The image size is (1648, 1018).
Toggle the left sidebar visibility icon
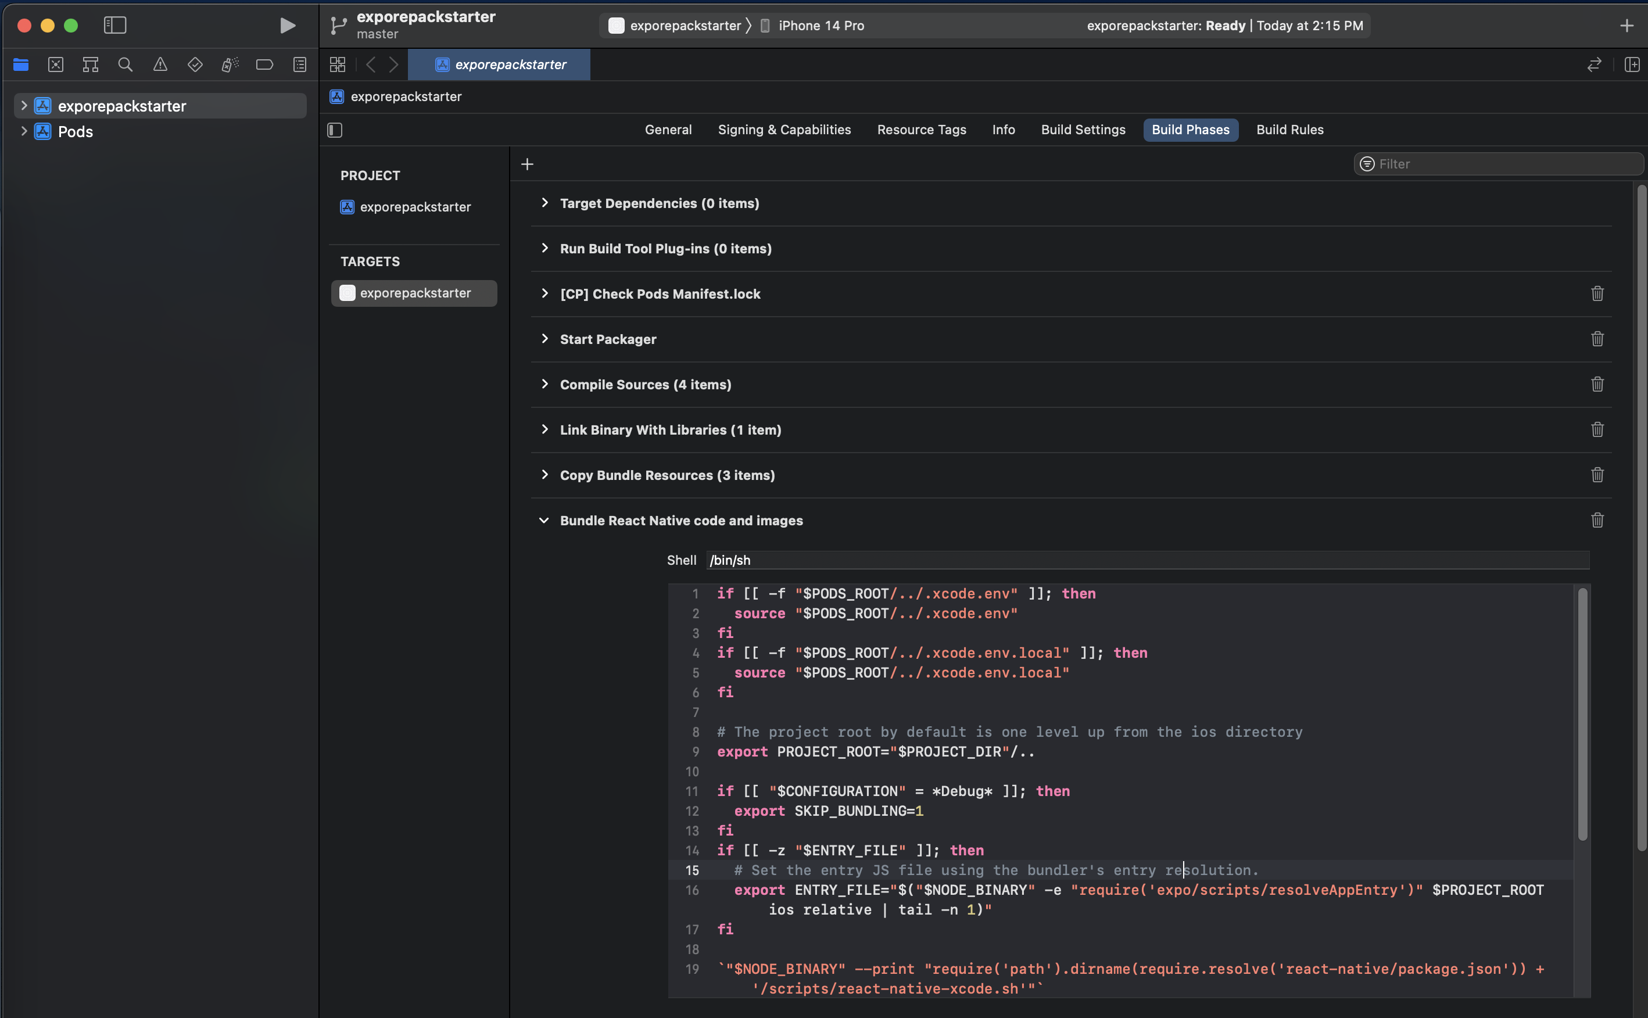[x=114, y=25]
